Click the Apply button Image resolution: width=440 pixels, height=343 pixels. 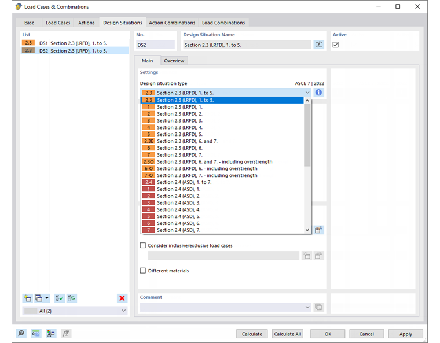[405, 334]
